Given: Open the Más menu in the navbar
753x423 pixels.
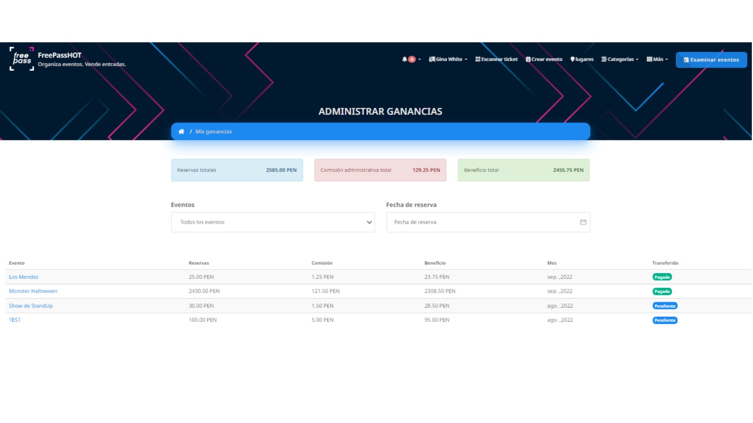Looking at the screenshot, I should click(657, 59).
